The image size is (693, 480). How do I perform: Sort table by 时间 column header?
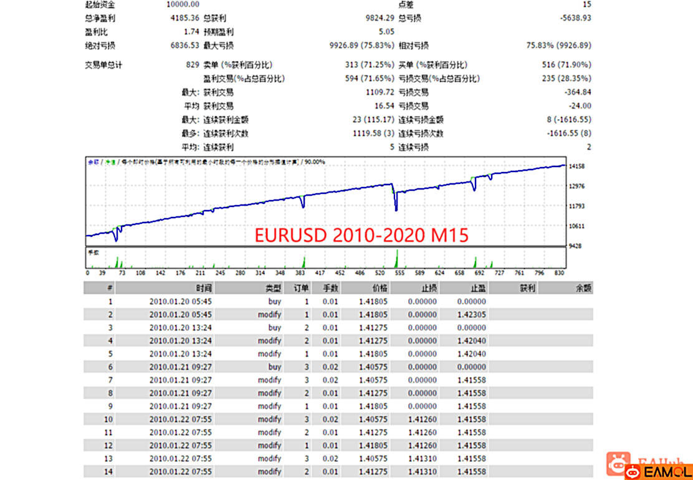(203, 288)
